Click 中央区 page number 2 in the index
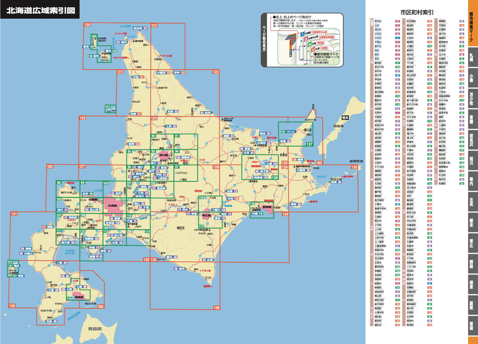Image resolution: width=478 pixels, height=344 pixels. [398, 38]
